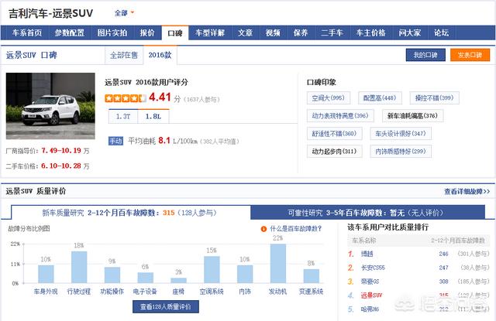Image resolution: width=496 pixels, height=321 pixels.
Task: Click the 吉利汽车-远景SUV title
Action: pos(50,13)
